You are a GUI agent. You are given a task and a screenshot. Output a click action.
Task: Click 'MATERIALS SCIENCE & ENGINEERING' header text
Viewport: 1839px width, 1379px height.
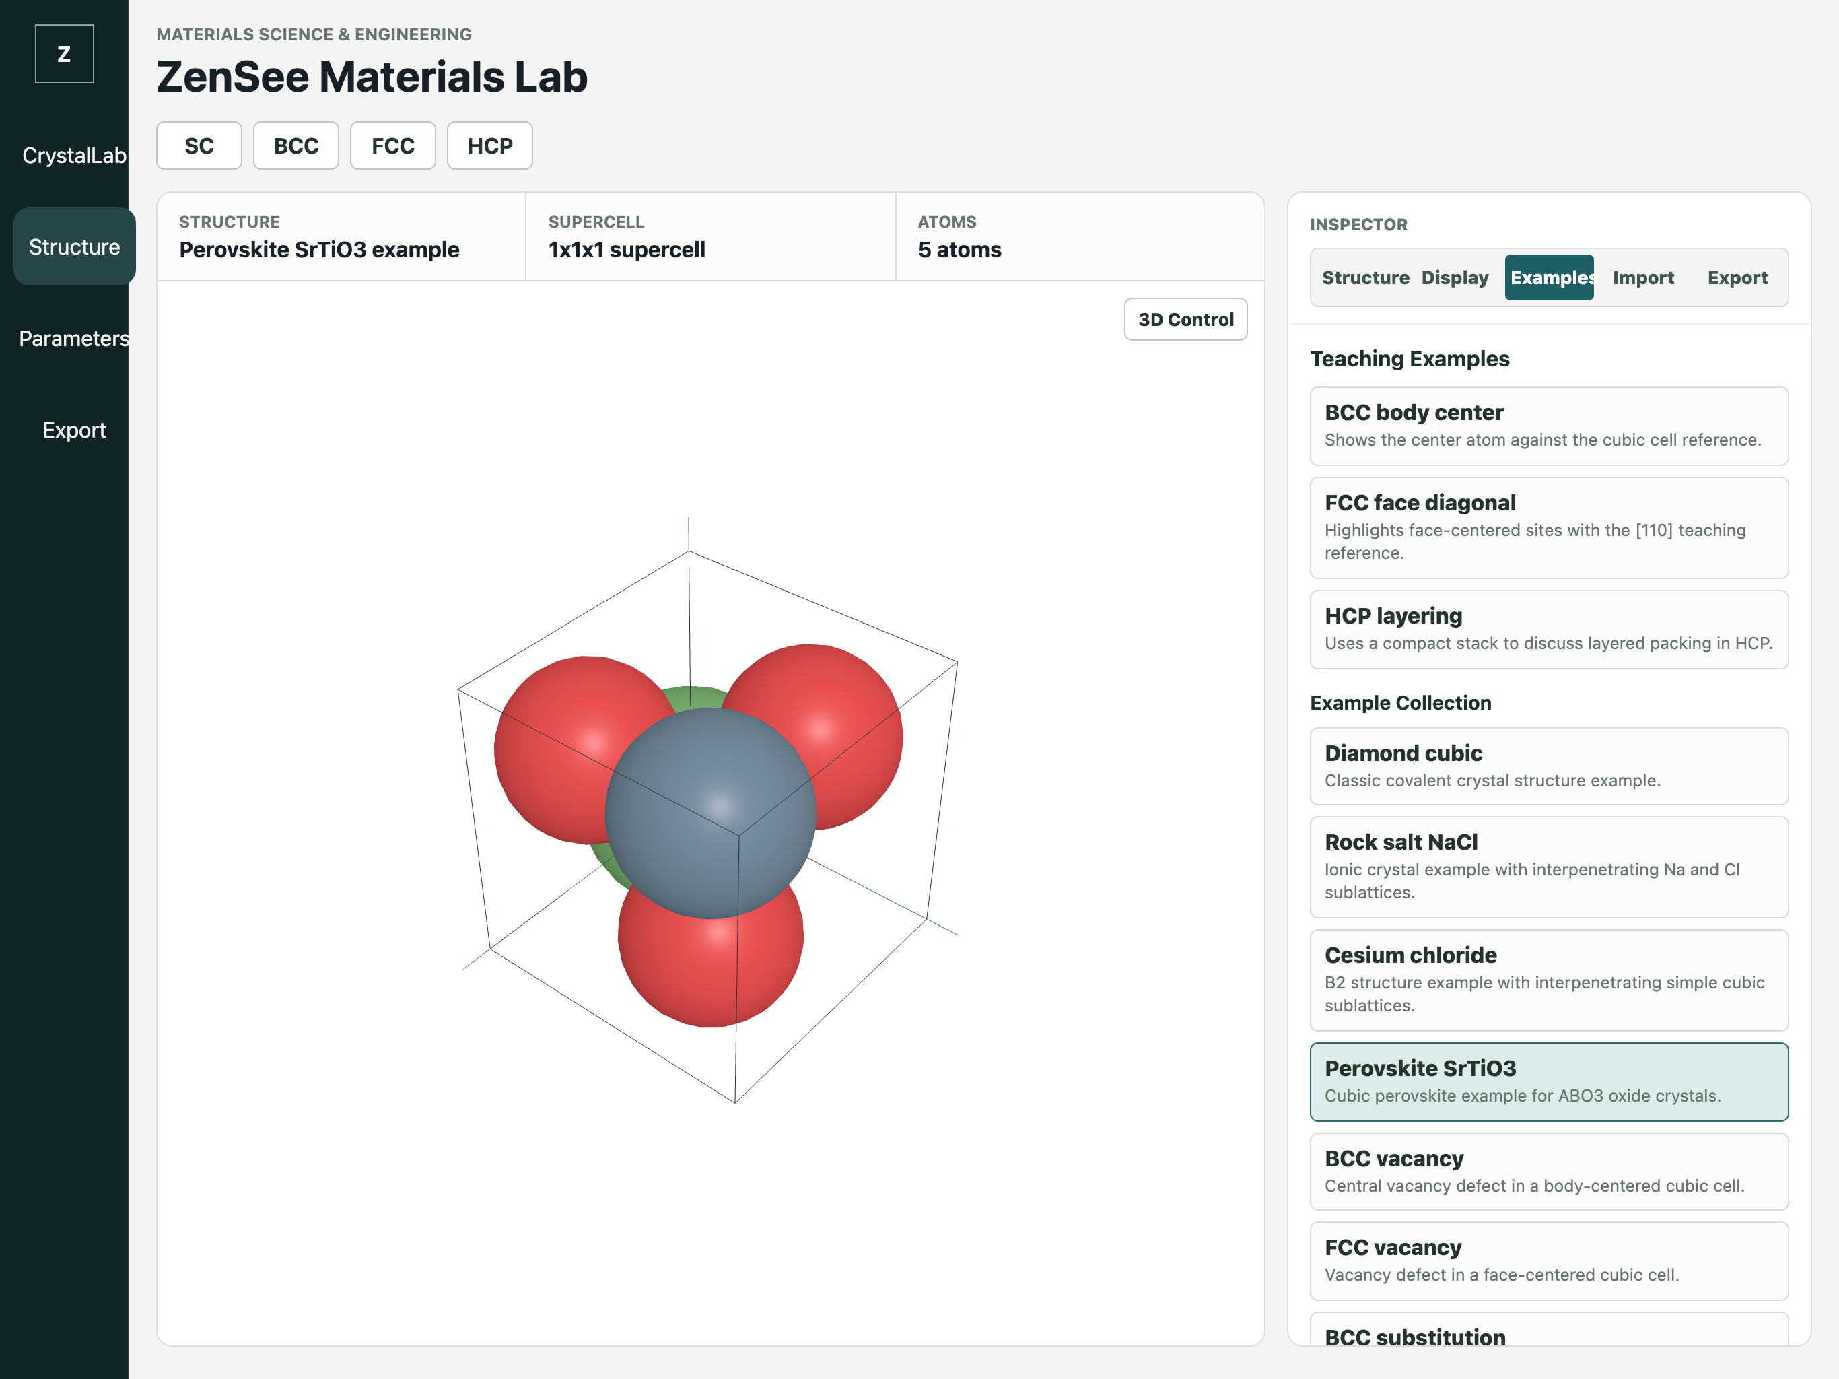[x=314, y=34]
